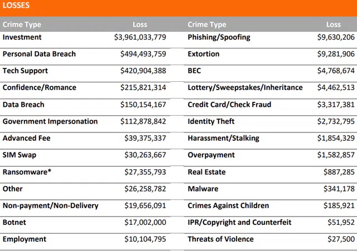Screen dimensions: 357x251
Task: Select the Personal Data Breach label
Action: (39, 54)
